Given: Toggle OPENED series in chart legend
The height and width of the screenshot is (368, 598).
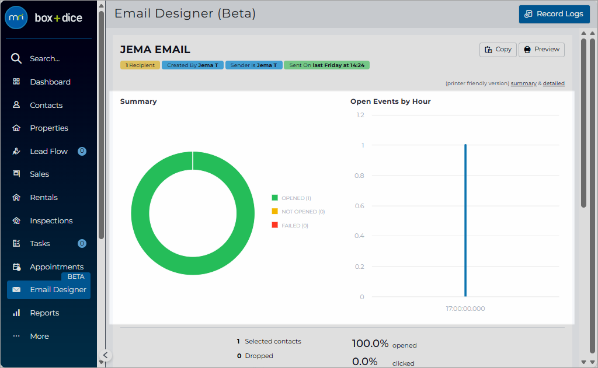Looking at the screenshot, I should point(291,198).
